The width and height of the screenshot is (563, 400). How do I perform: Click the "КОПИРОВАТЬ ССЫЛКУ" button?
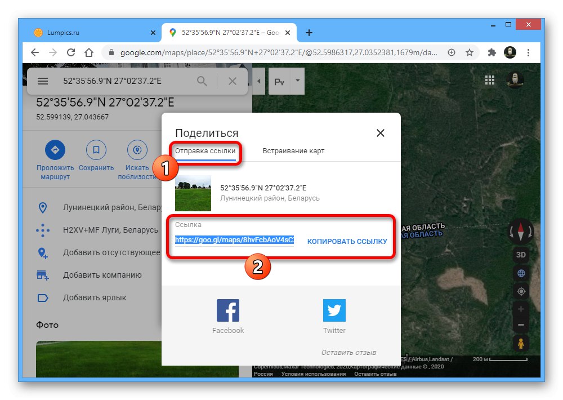(x=347, y=240)
